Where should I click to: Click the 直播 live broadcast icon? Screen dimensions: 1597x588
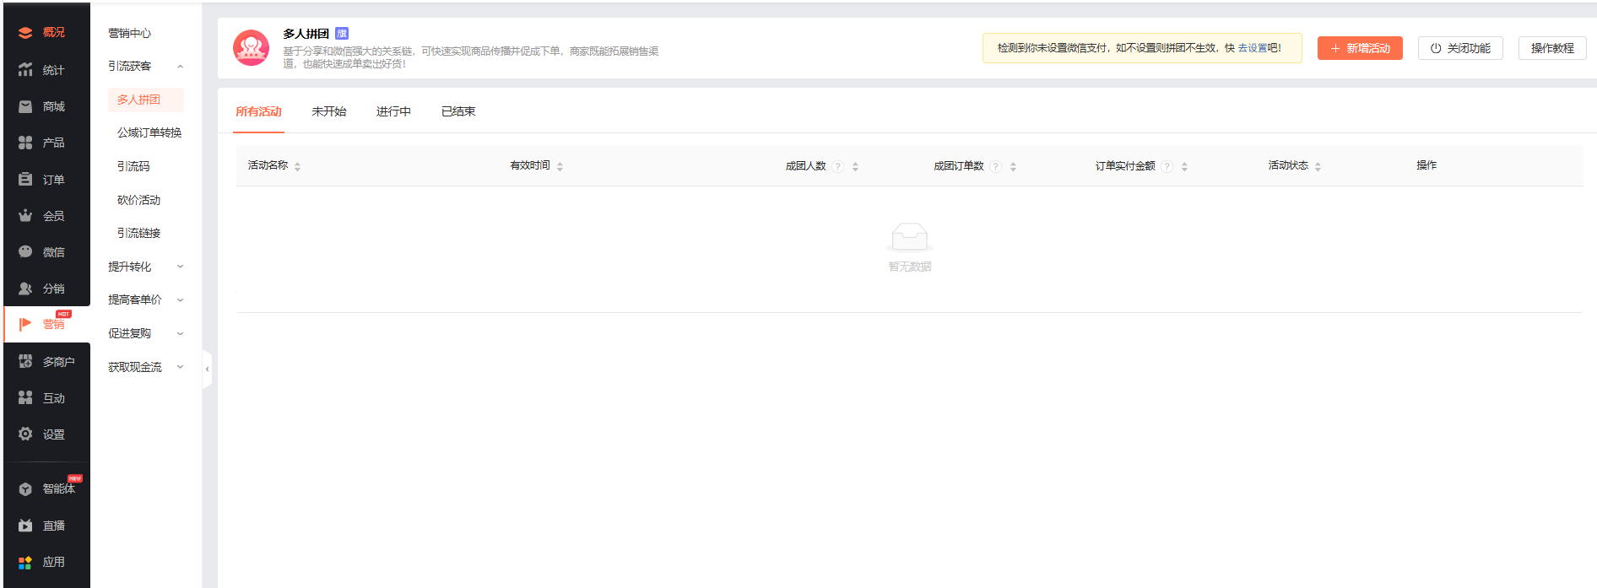click(25, 526)
